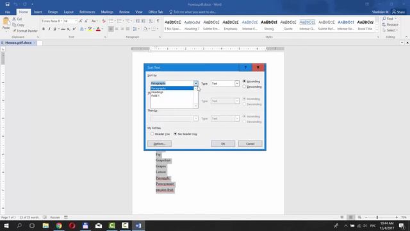The width and height of the screenshot is (410, 231).
Task: Click the Paste icon in Clipboard group
Action: 6,22
